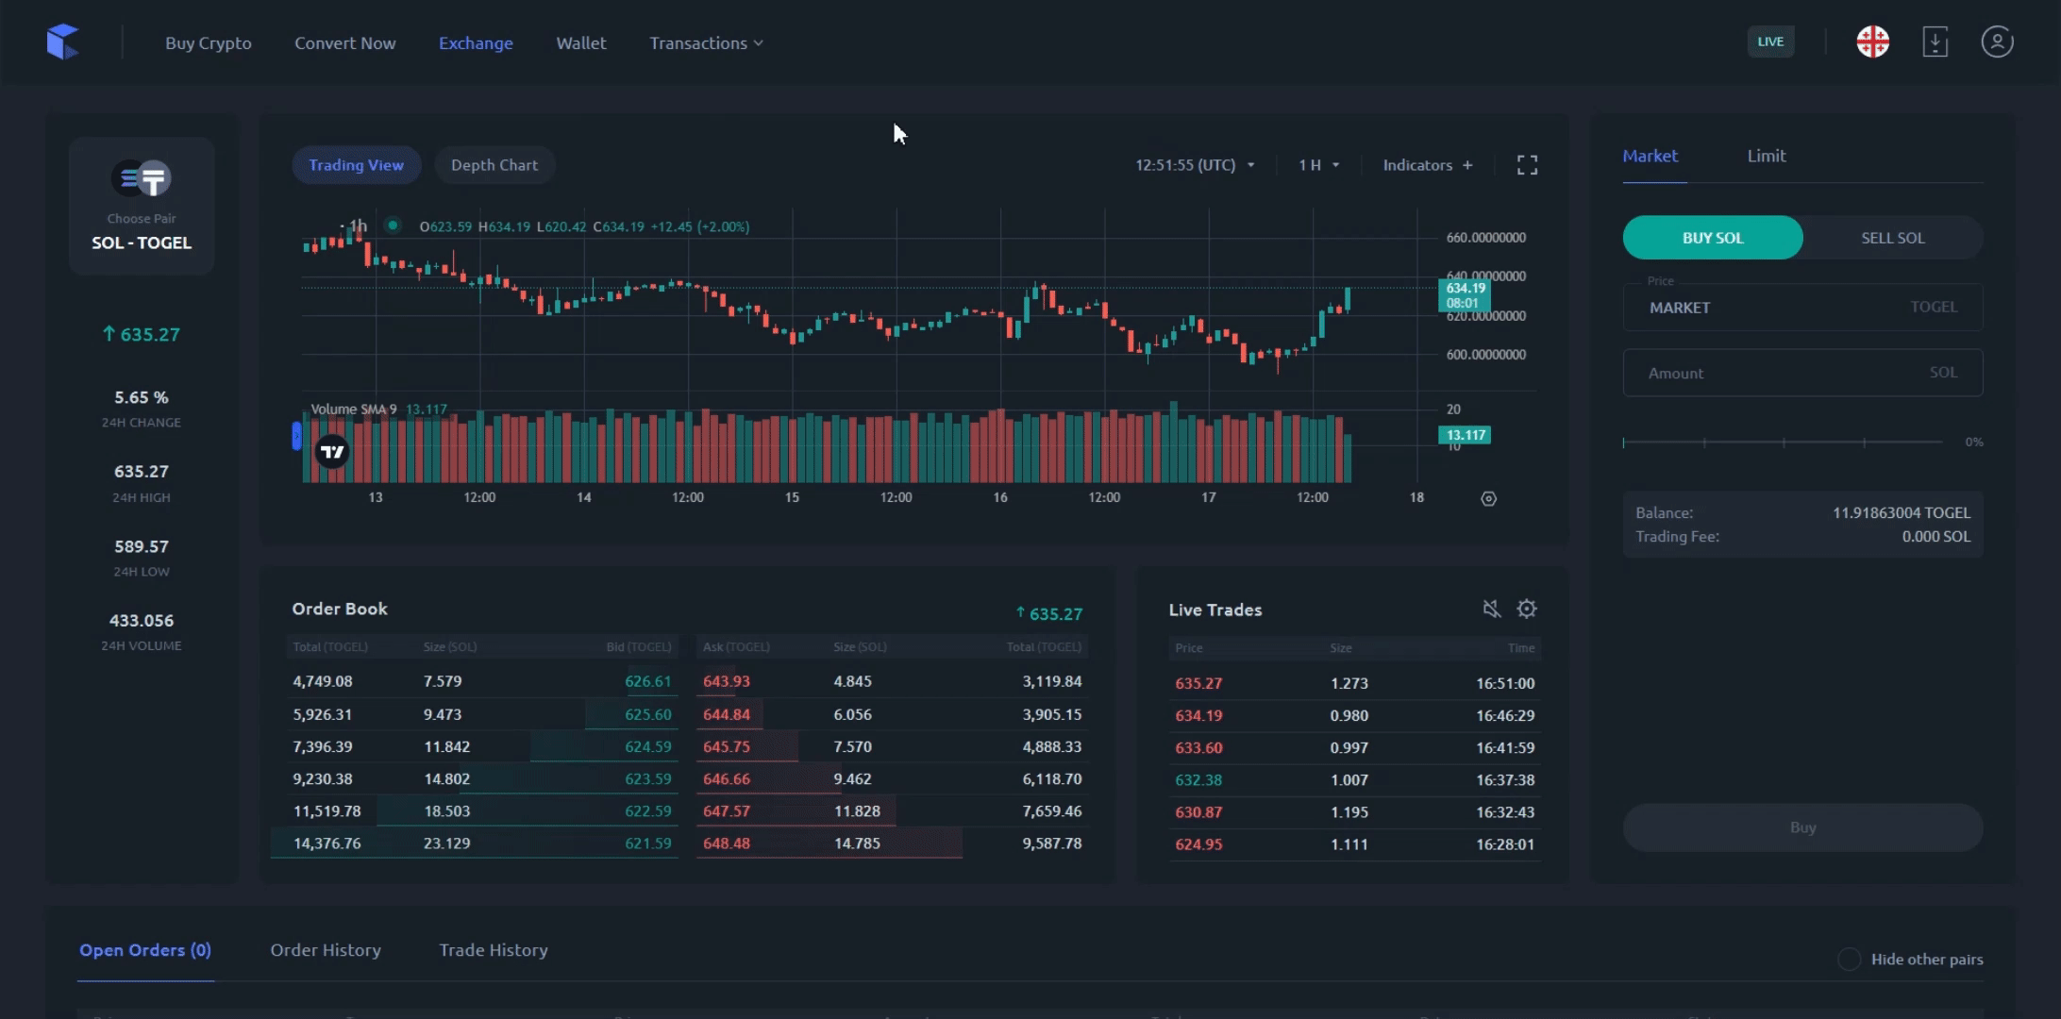Expand the Transactions menu
Image resolution: width=2061 pixels, height=1019 pixels.
(x=706, y=43)
